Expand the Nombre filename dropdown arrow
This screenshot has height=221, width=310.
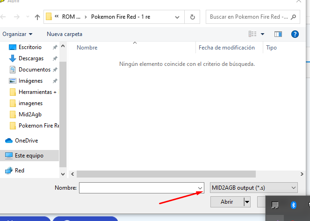(201, 188)
